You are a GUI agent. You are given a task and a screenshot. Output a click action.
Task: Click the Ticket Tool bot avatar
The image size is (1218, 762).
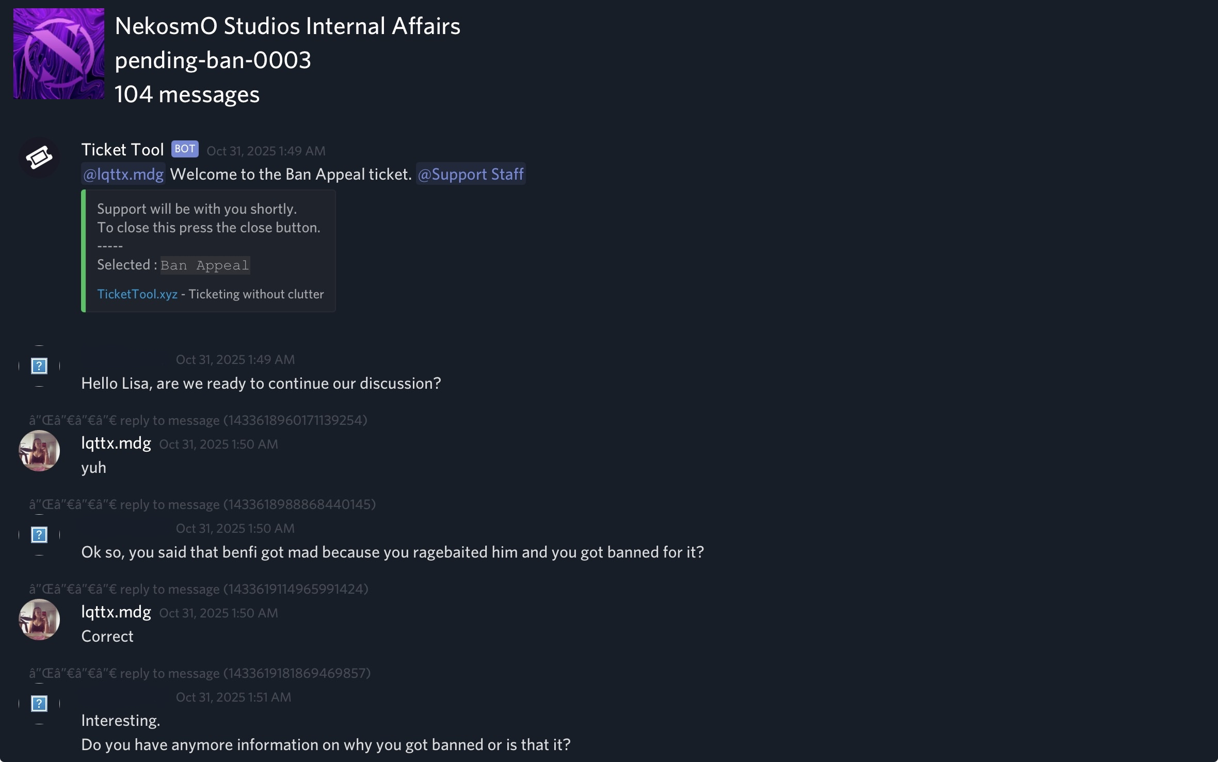(39, 157)
